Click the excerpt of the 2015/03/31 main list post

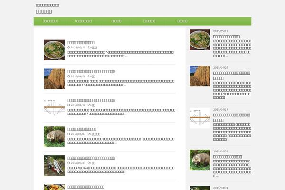point(121,170)
